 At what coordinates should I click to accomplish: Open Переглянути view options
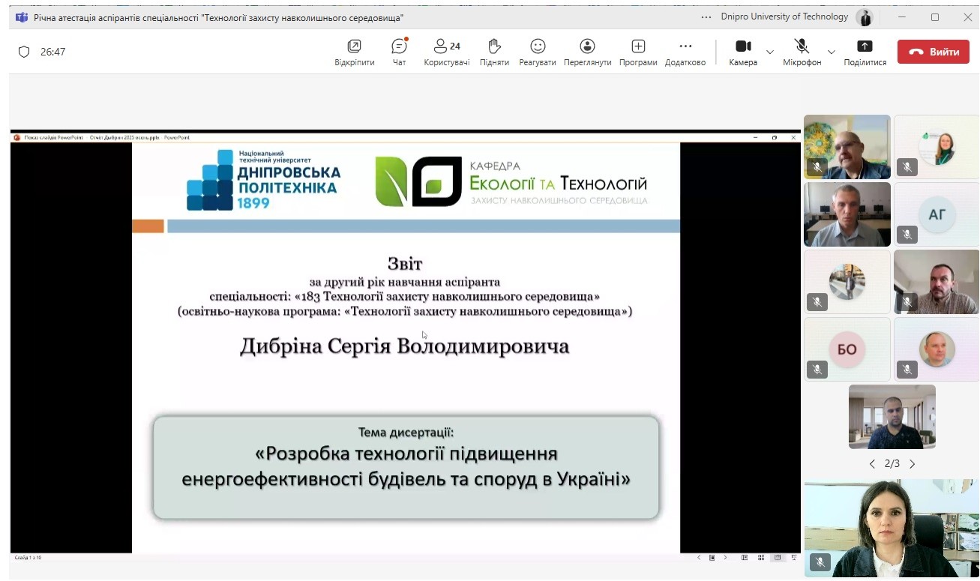(x=587, y=52)
